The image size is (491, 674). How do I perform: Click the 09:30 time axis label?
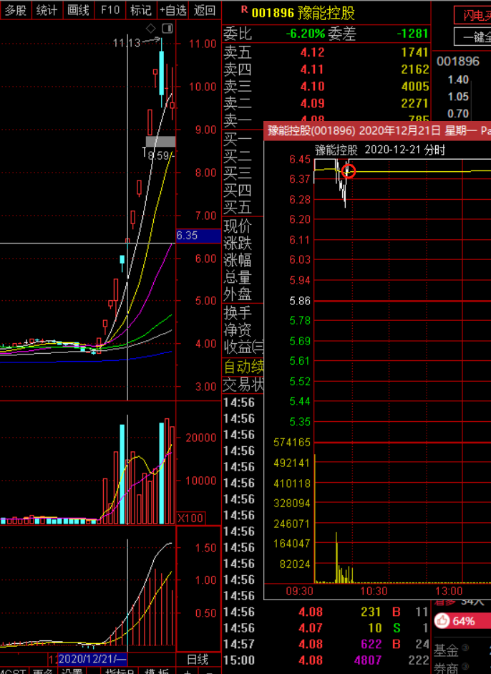(299, 591)
